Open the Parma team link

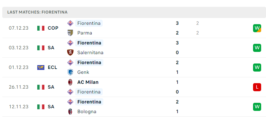pyautogui.click(x=85, y=33)
